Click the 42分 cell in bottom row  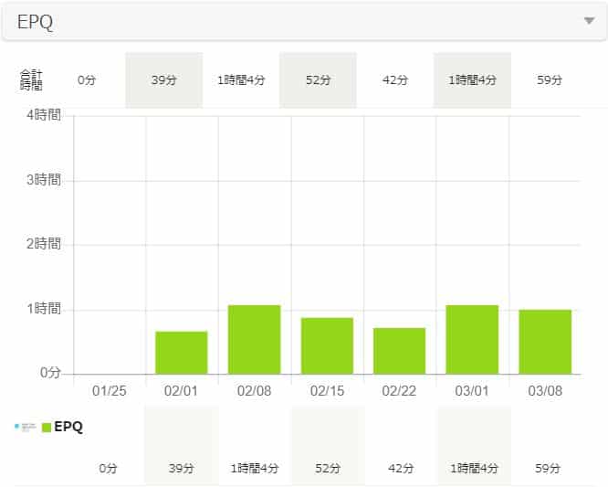coord(401,469)
